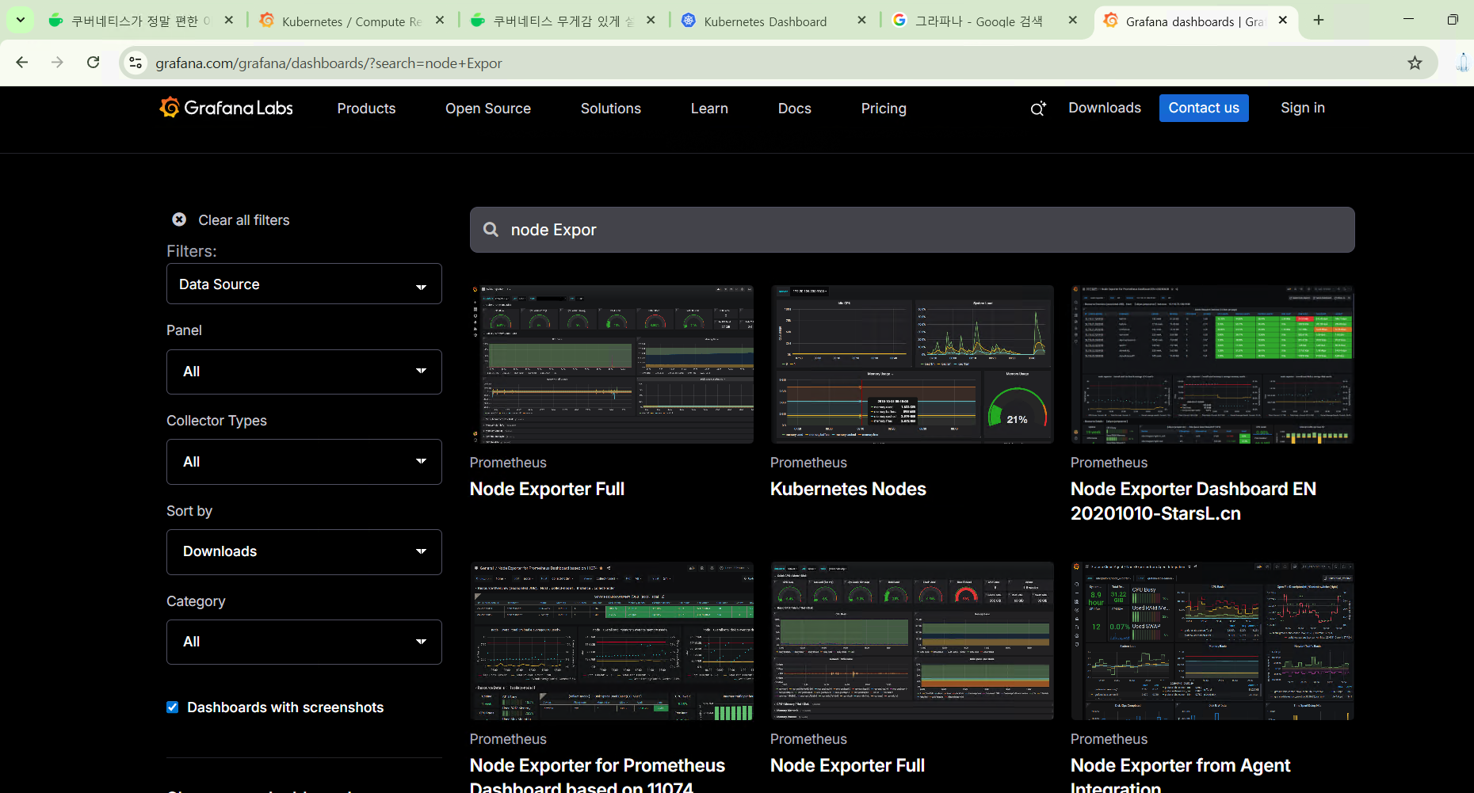Click the Sign in link

pyautogui.click(x=1303, y=108)
